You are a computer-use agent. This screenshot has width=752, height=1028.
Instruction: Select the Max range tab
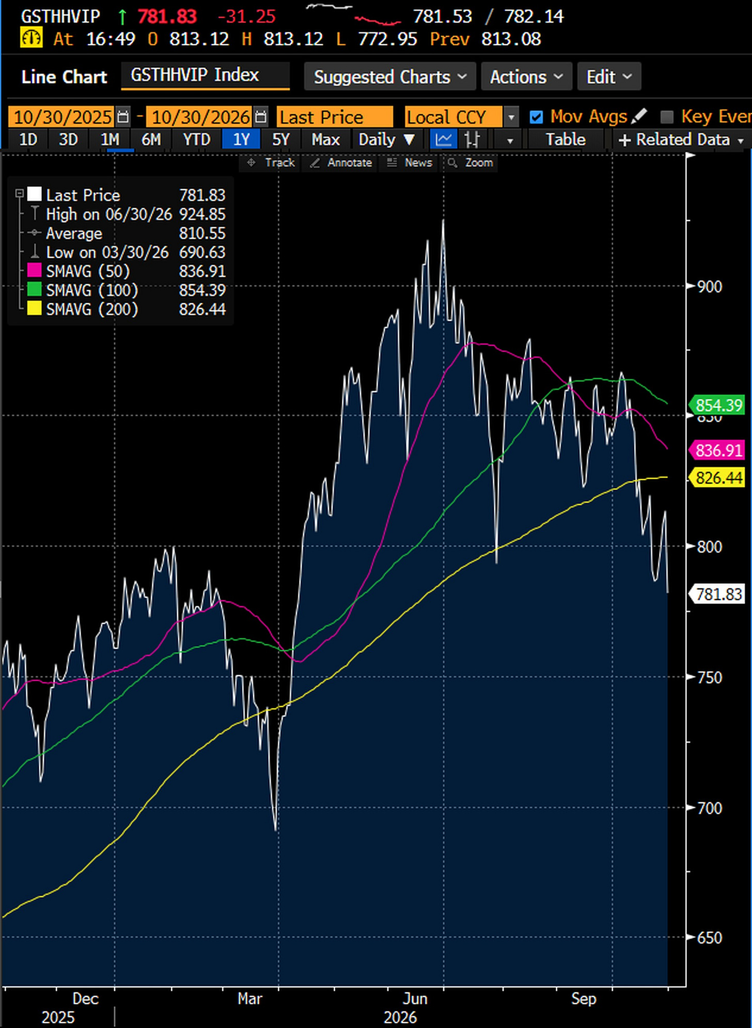click(x=325, y=139)
